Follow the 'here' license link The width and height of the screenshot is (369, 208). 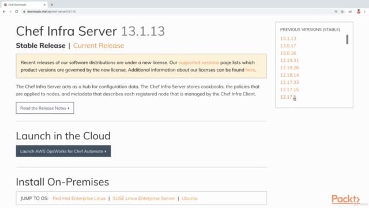point(250,70)
